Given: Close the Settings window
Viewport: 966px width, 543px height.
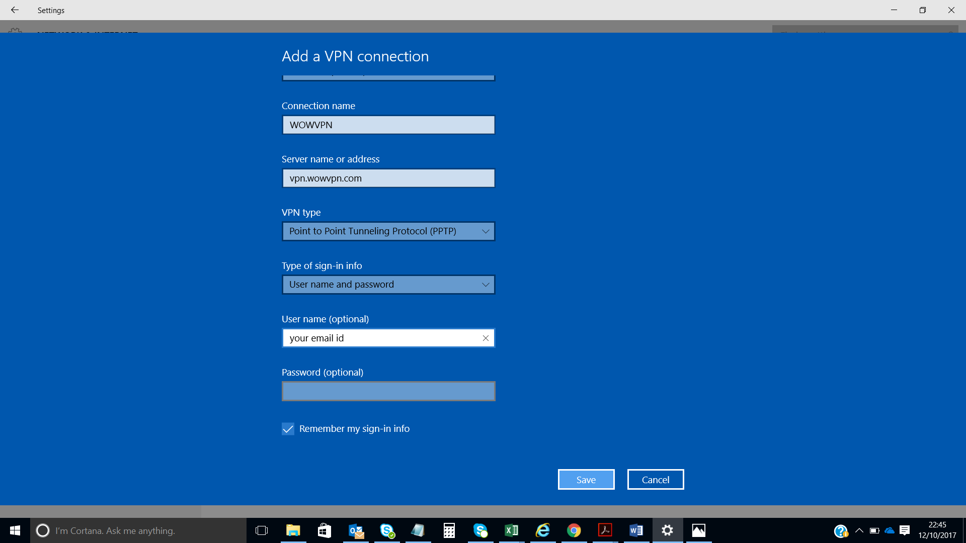Looking at the screenshot, I should pyautogui.click(x=951, y=10).
